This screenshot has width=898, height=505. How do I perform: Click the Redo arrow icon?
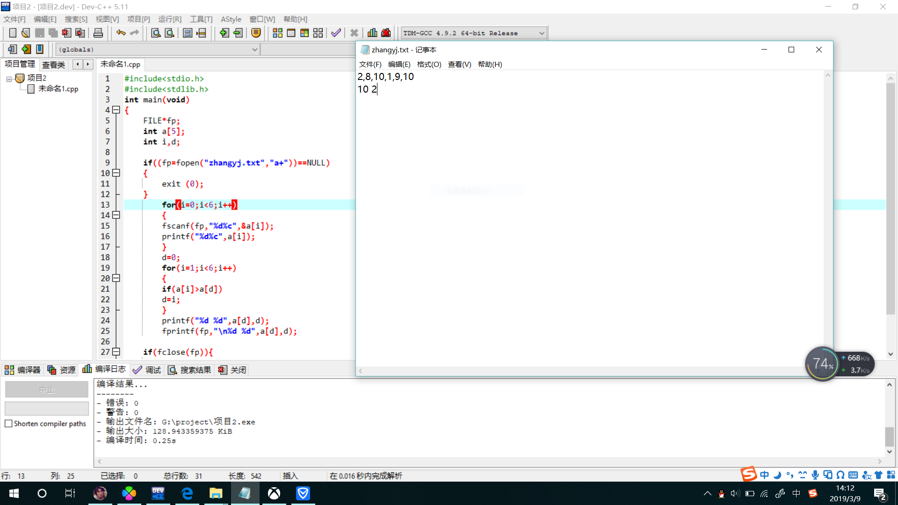pyautogui.click(x=135, y=33)
